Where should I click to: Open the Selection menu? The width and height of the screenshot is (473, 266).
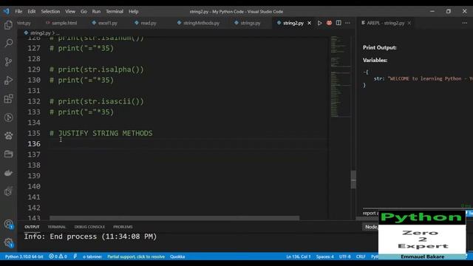click(50, 12)
